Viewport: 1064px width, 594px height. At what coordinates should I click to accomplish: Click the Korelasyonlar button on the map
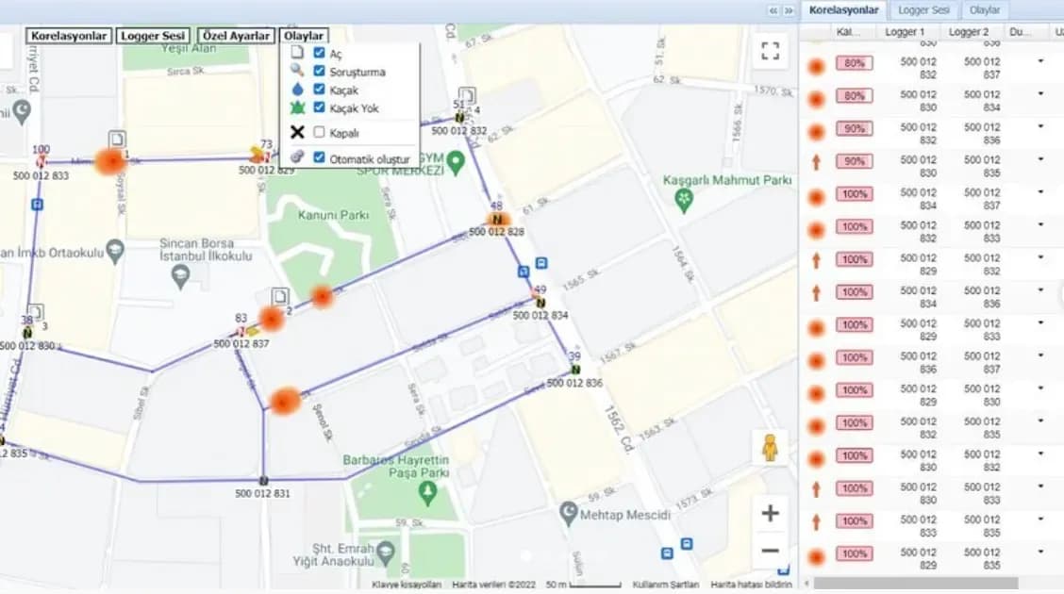[x=69, y=36]
